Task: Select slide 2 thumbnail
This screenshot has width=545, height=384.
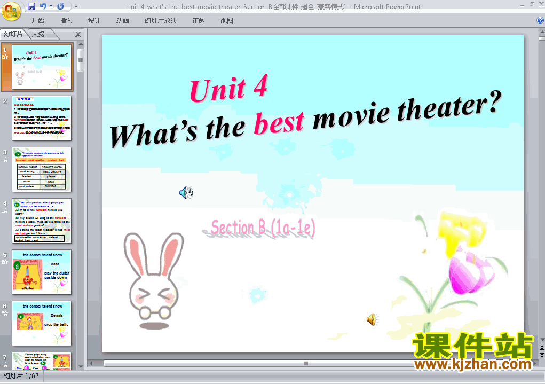Action: (x=42, y=118)
